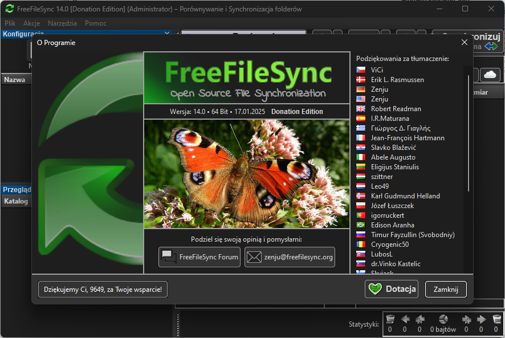
Task: Click translator name dr.Vinko Kastelic
Action: point(396,263)
